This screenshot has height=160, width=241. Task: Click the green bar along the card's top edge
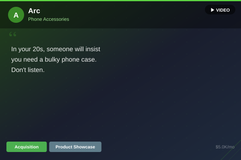pyautogui.click(x=120, y=1)
